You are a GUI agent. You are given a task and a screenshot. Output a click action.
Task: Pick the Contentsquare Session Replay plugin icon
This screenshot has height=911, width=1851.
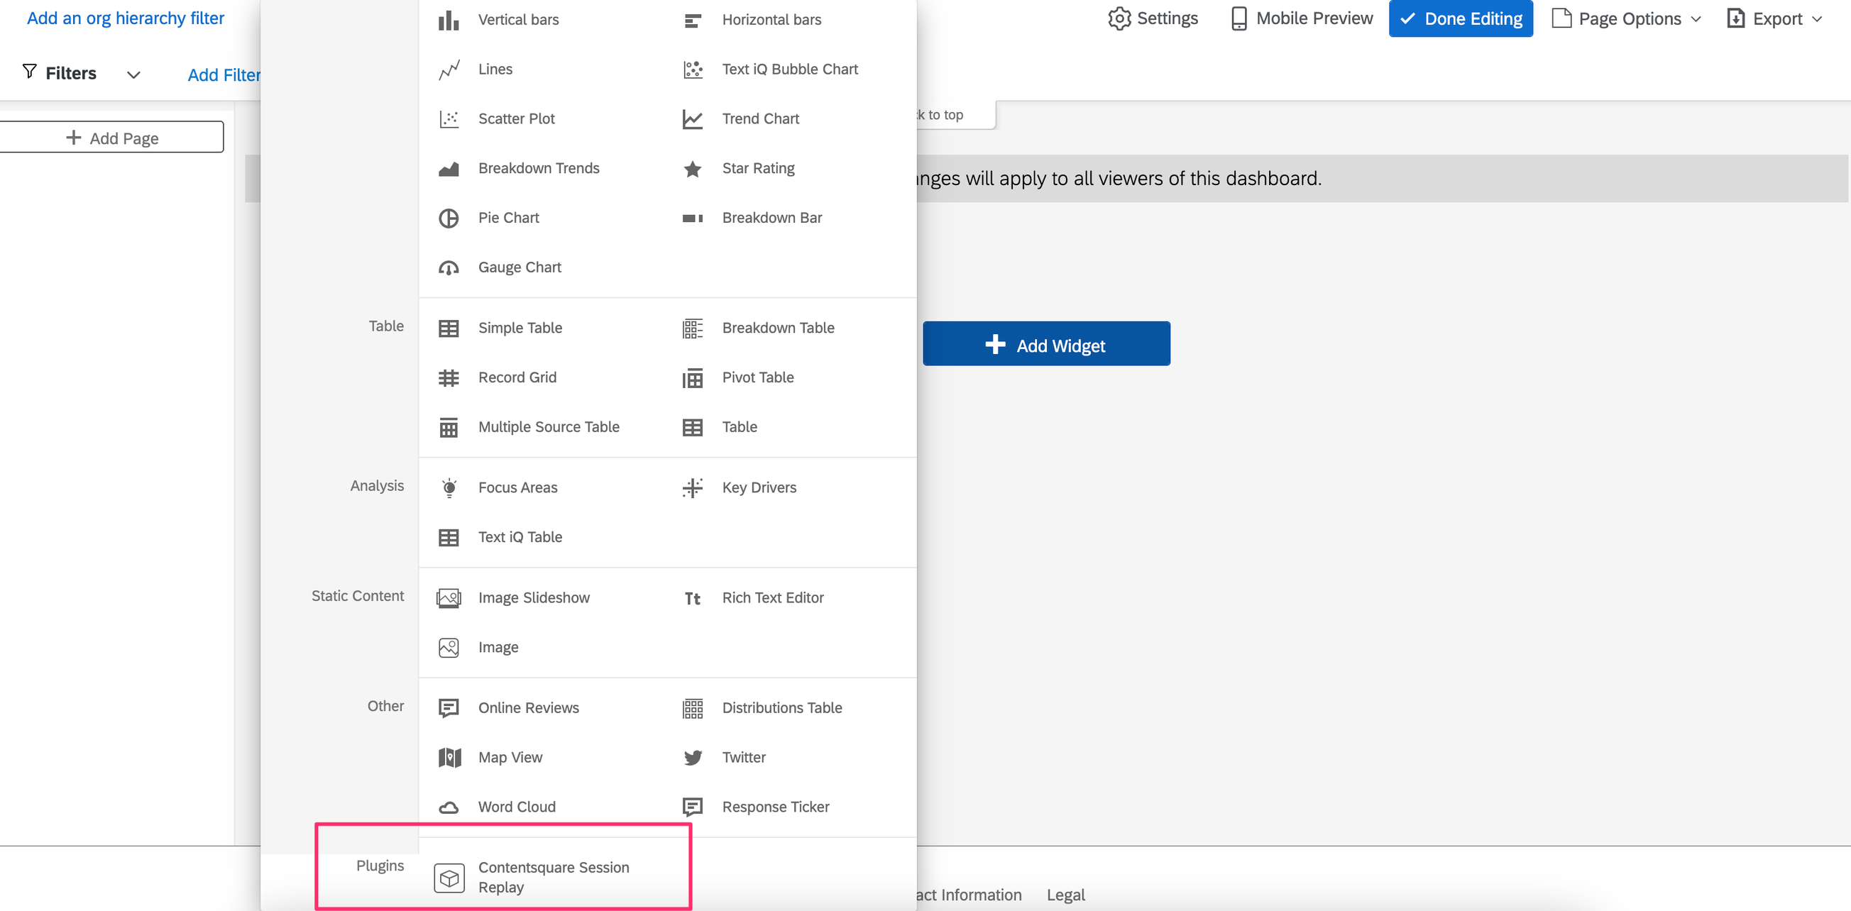point(449,877)
